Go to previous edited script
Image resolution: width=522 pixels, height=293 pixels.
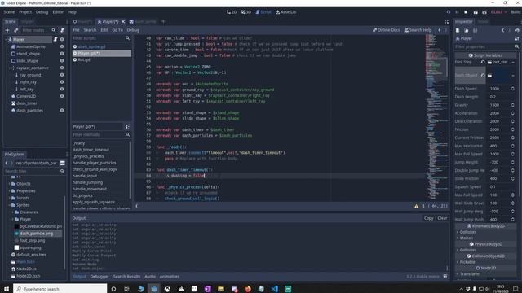[439, 30]
